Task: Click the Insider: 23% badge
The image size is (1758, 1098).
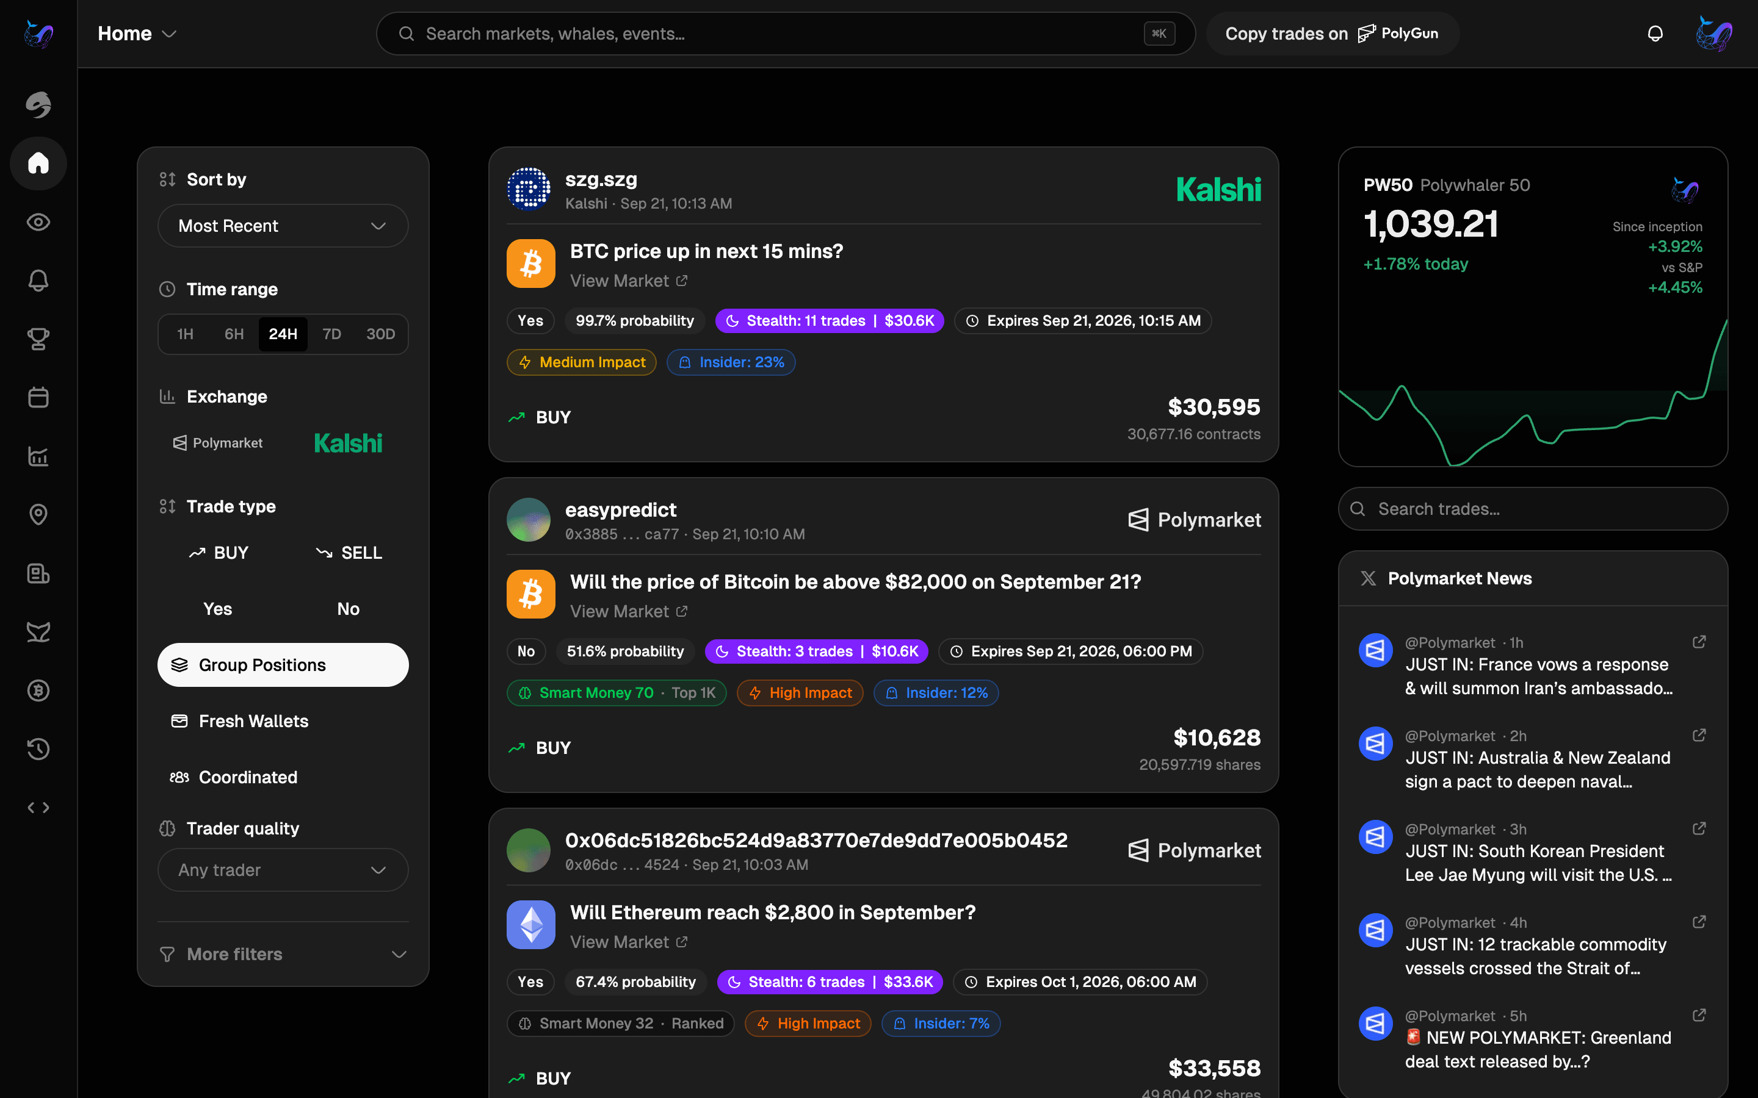Action: 731,362
